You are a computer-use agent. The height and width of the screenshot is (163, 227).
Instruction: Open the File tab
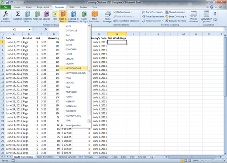pos(6,7)
